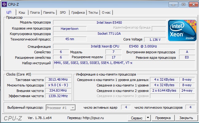199x123 pixels.
Task: Open the Плата tab
Action: point(35,12)
